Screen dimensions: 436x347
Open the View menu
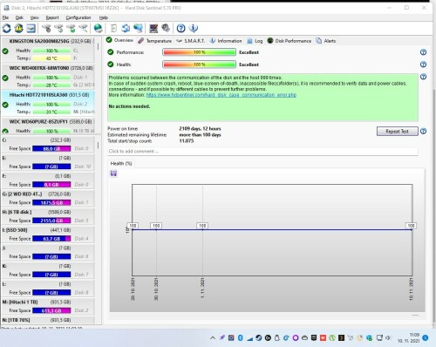(35, 17)
